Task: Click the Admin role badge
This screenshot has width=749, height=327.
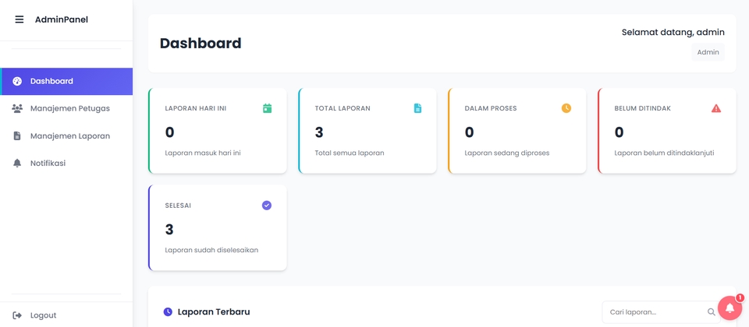Action: [708, 52]
